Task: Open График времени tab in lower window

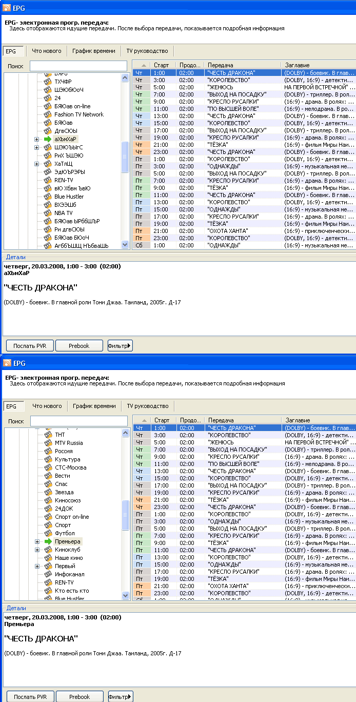Action: pyautogui.click(x=94, y=406)
